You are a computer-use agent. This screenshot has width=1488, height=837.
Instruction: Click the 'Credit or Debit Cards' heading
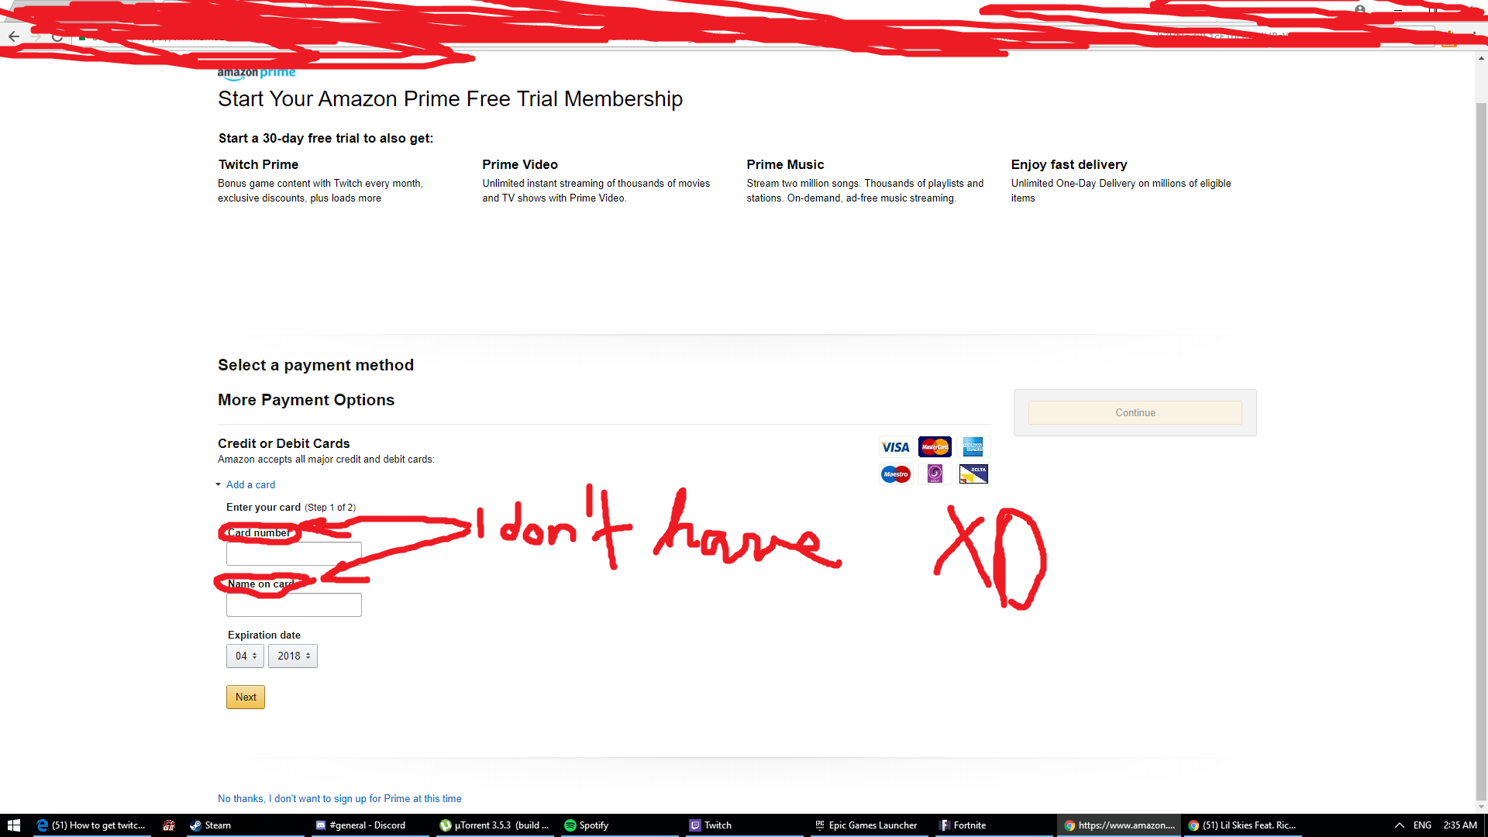[284, 443]
